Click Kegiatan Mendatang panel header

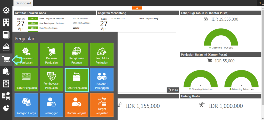tap(138, 13)
